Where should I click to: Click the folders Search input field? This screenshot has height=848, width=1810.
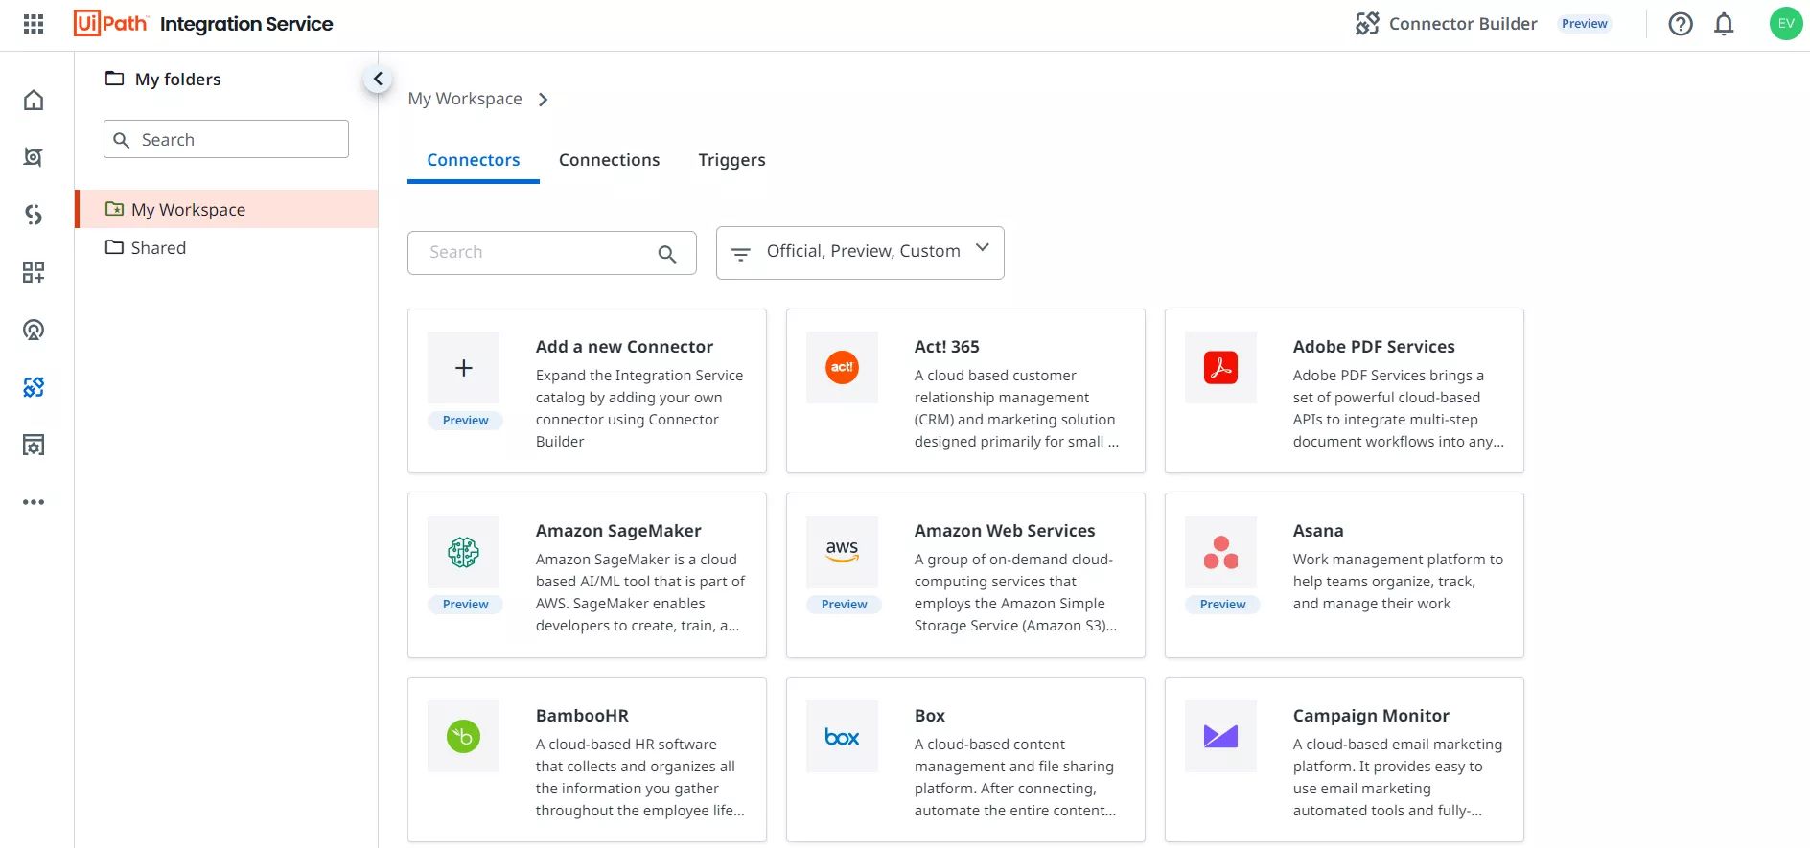click(x=226, y=140)
